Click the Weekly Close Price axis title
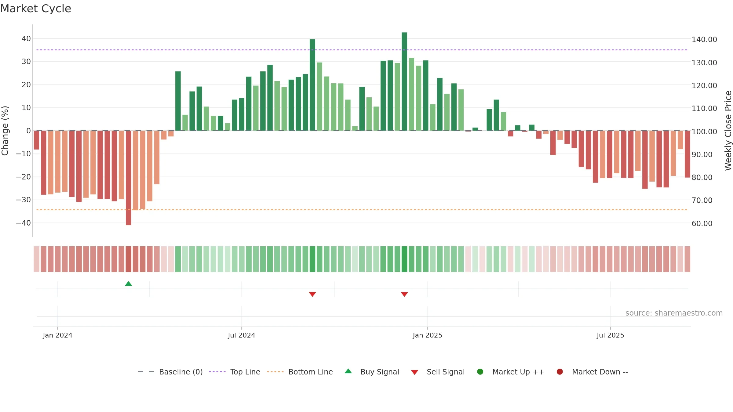 [728, 131]
